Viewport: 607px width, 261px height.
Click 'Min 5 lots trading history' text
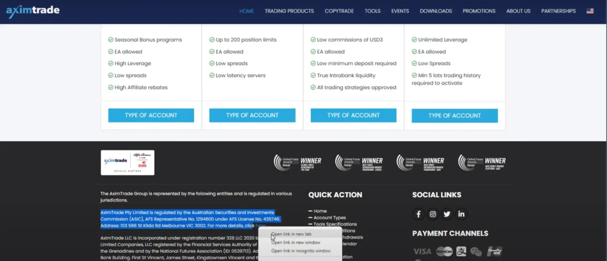pos(449,75)
